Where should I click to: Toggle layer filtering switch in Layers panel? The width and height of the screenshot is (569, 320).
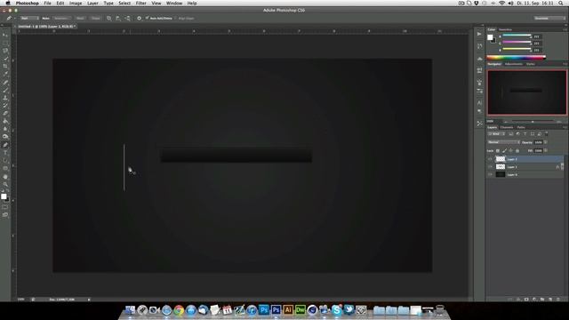point(547,134)
